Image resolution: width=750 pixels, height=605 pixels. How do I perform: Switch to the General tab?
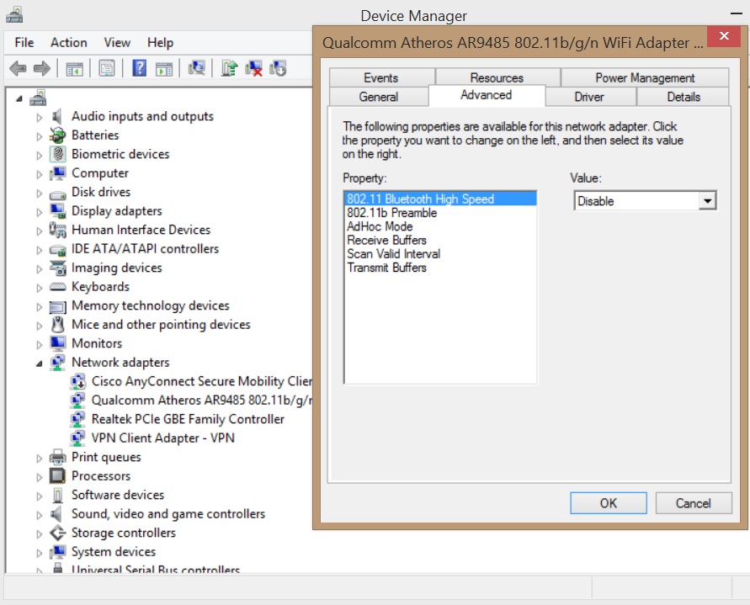(378, 97)
